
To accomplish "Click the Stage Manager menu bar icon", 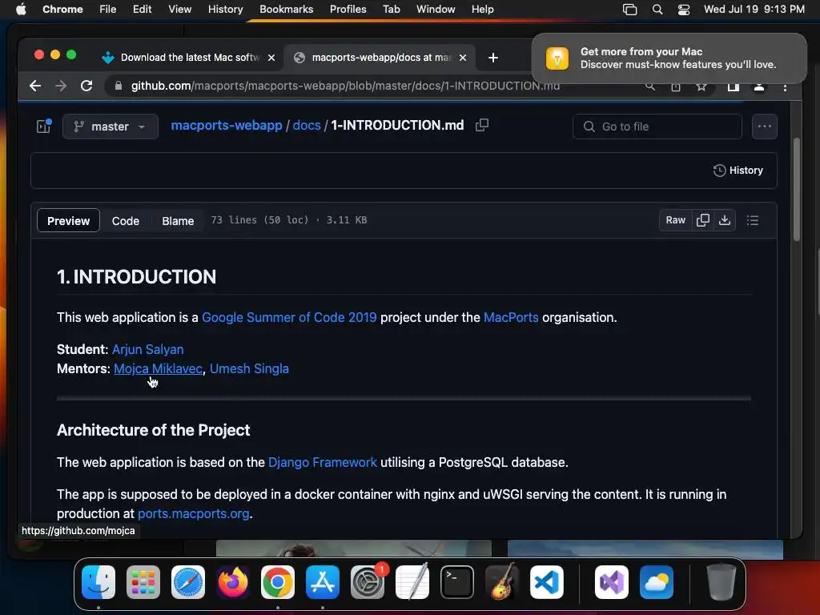I will [x=629, y=10].
